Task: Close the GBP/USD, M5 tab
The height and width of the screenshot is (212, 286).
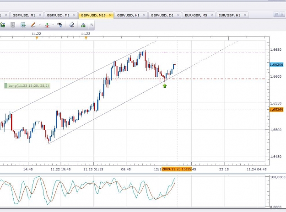Action: pyautogui.click(x=74, y=15)
